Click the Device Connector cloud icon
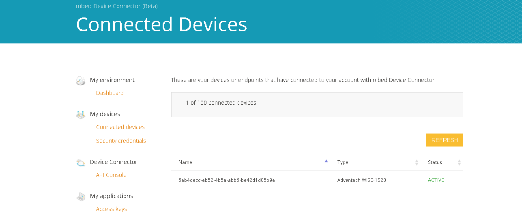The image size is (522, 222). [x=81, y=162]
